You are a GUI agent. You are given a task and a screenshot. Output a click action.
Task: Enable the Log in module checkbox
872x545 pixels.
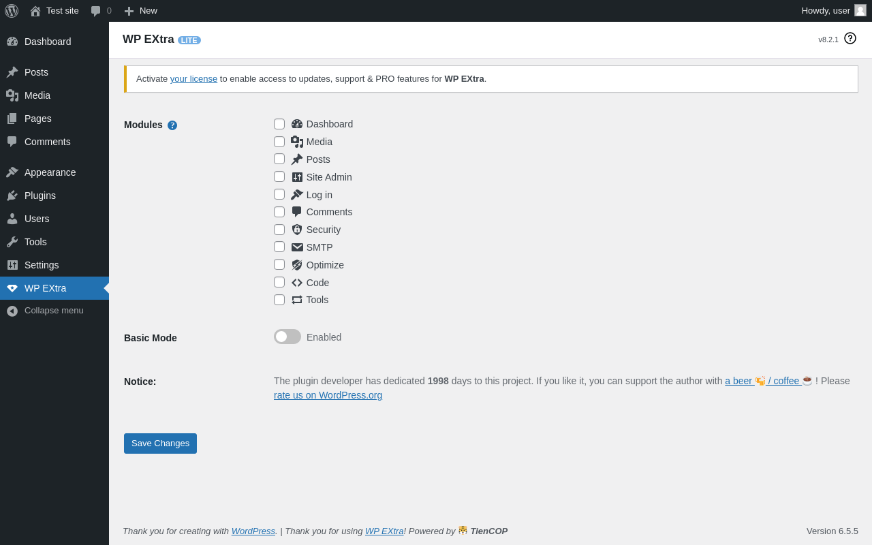279,194
